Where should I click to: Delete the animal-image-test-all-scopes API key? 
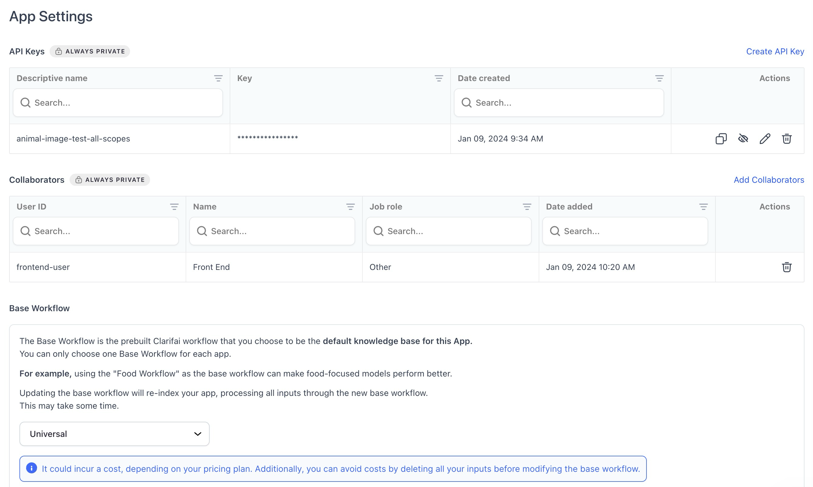tap(786, 138)
